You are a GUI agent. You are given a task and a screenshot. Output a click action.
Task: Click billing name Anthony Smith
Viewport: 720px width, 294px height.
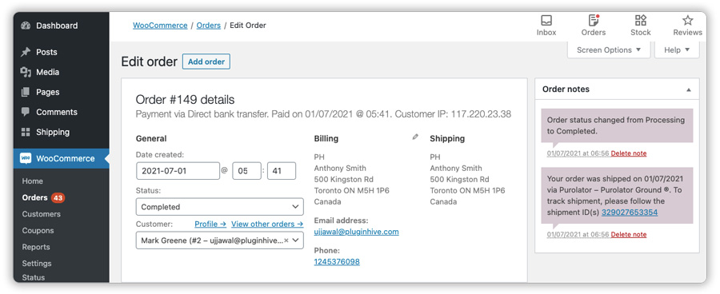340,169
